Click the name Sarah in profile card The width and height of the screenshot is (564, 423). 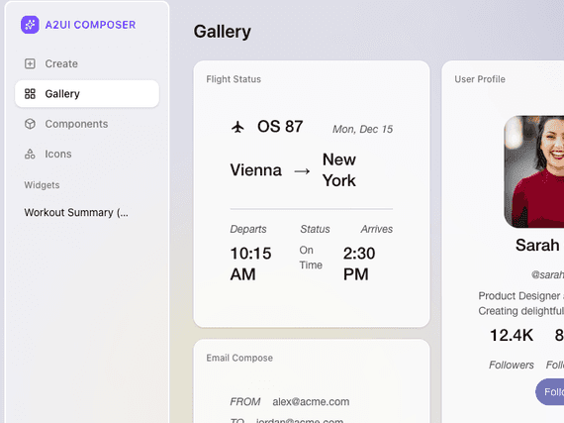(537, 245)
